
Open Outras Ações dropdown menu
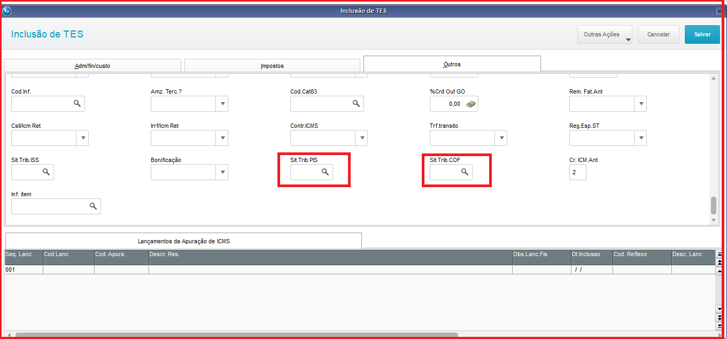point(605,34)
